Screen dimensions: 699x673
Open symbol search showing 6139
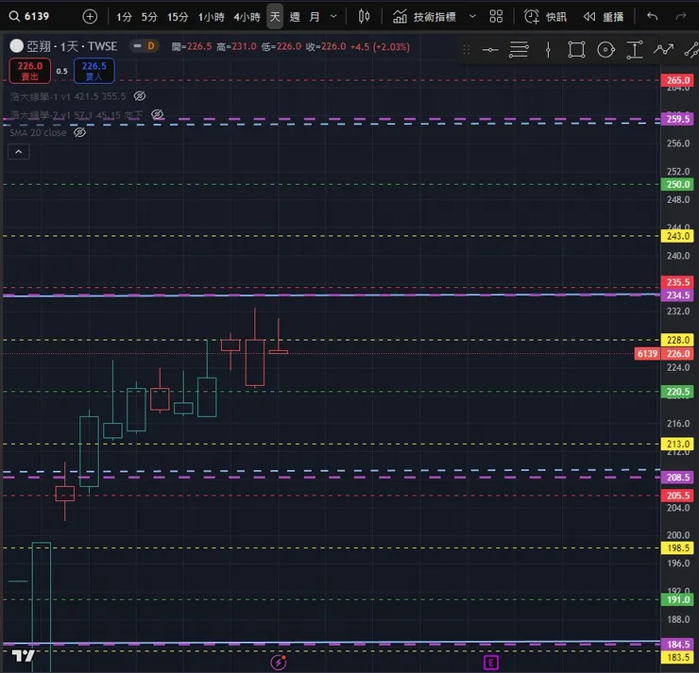pos(29,16)
